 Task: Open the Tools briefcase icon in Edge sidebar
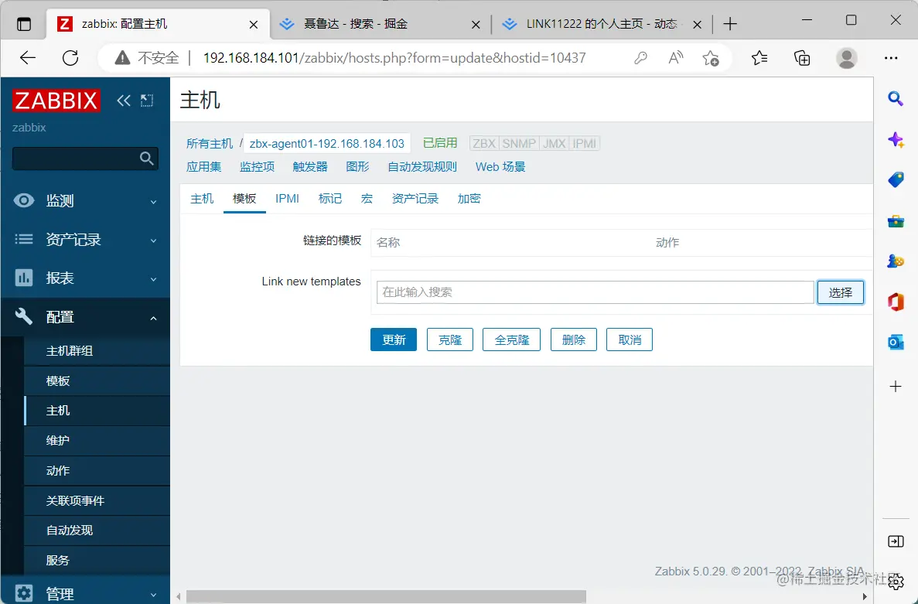pos(895,220)
